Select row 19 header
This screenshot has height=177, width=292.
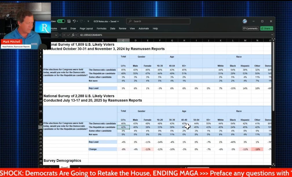(x=41, y=127)
